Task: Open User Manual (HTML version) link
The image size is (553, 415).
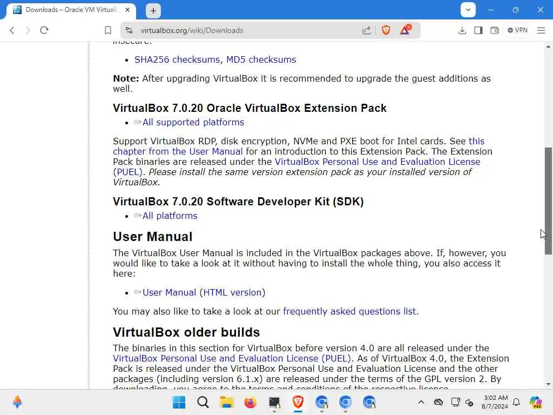Action: point(204,292)
